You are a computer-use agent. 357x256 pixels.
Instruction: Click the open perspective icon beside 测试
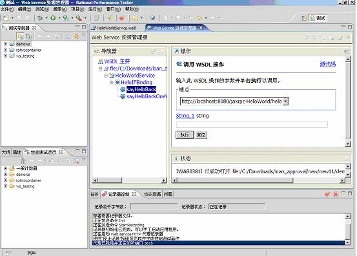pyautogui.click(x=304, y=18)
